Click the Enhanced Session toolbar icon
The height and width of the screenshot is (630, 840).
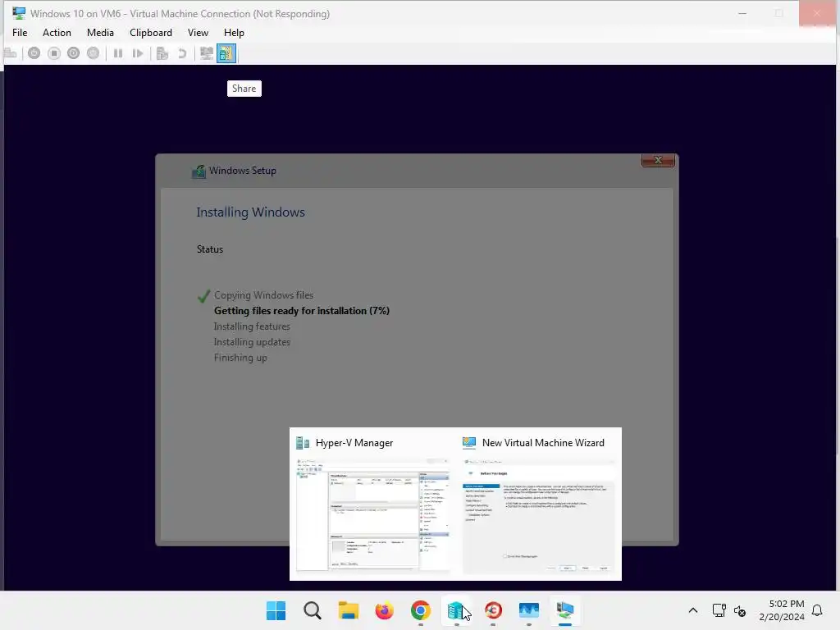[x=206, y=53]
